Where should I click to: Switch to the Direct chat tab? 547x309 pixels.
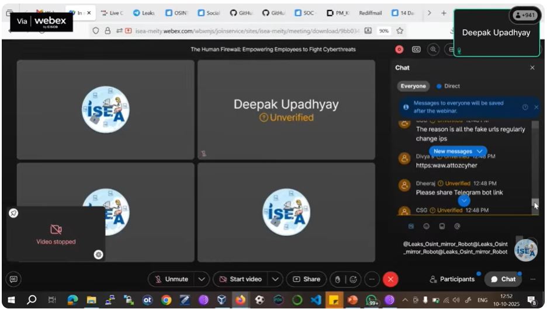click(448, 86)
